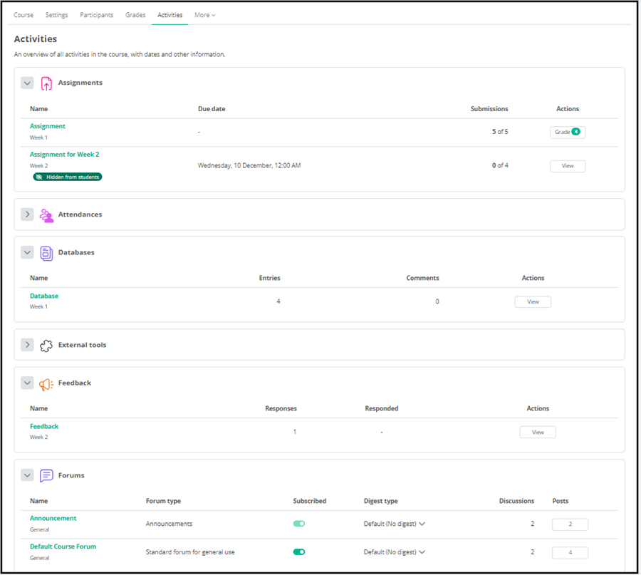The height and width of the screenshot is (575, 641).
Task: Expand the Attendances section
Action: click(27, 214)
